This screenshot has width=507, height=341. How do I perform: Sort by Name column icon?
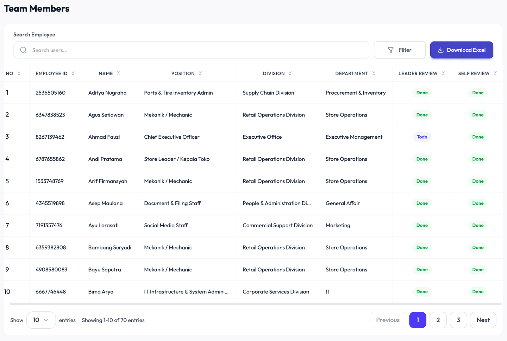[118, 73]
